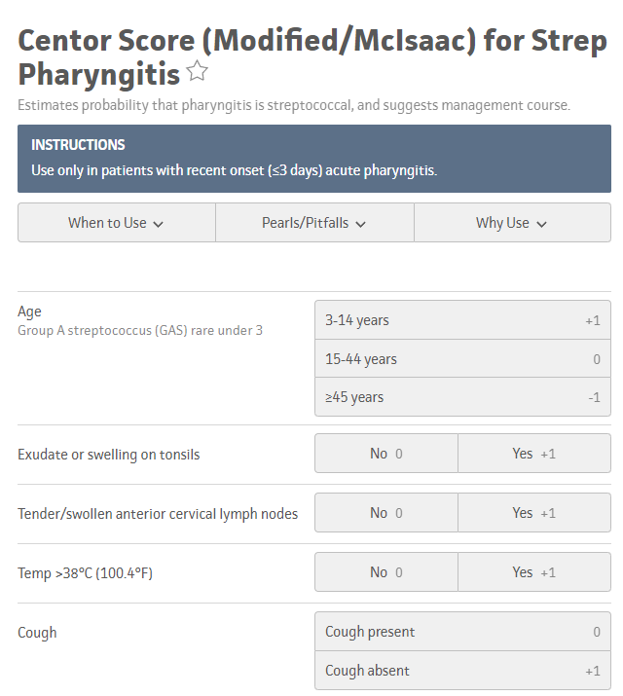Choose Cough absent option
The width and height of the screenshot is (623, 696).
pos(462,671)
